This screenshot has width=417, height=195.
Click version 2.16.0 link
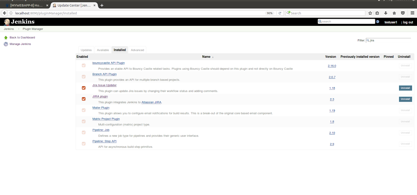(x=332, y=66)
